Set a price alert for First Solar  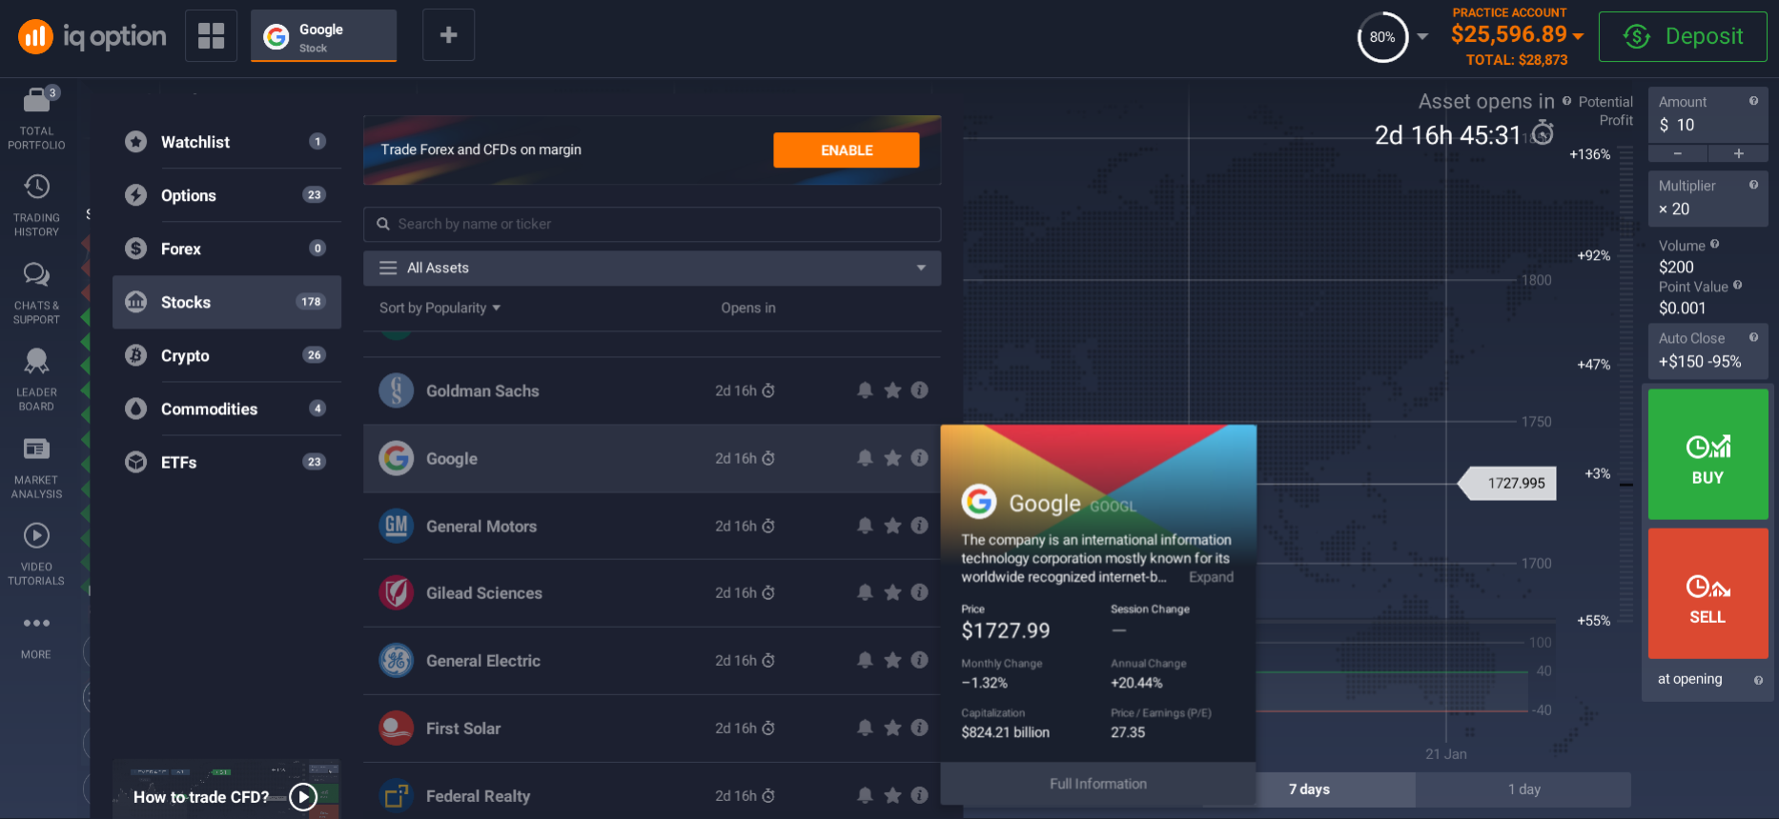[x=865, y=728]
